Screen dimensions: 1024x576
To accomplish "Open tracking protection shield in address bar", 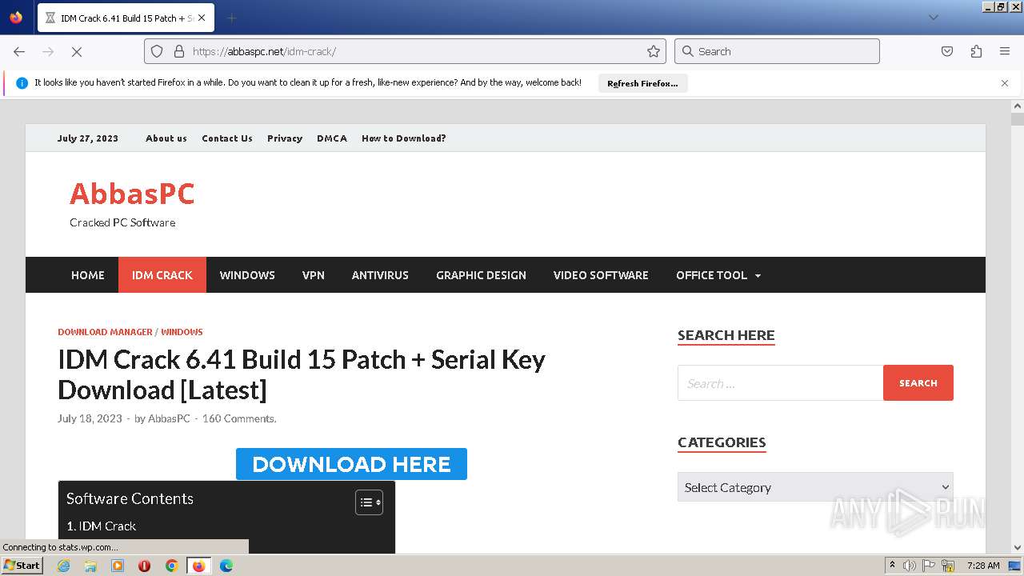I will (158, 51).
